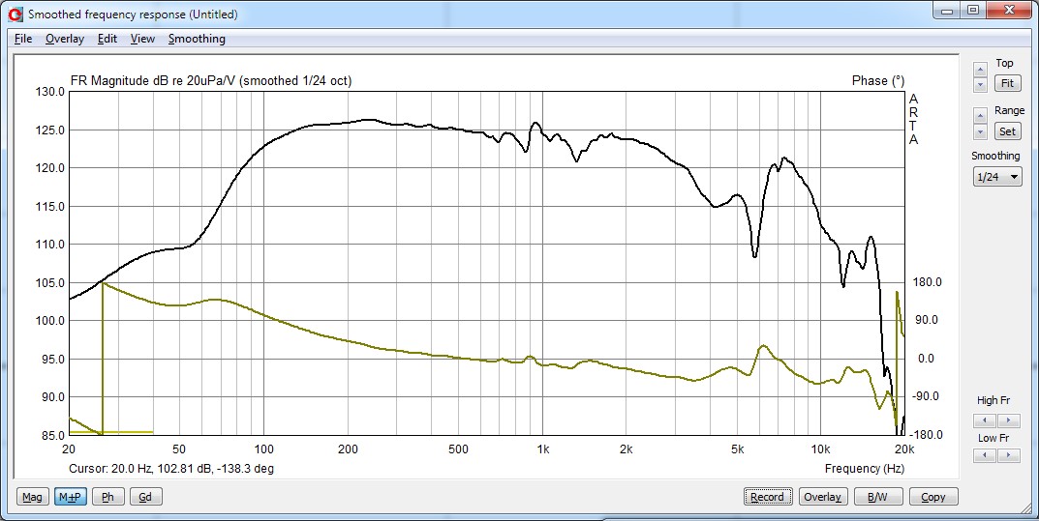Open the File menu
Viewport: 1039px width, 521px height.
23,39
